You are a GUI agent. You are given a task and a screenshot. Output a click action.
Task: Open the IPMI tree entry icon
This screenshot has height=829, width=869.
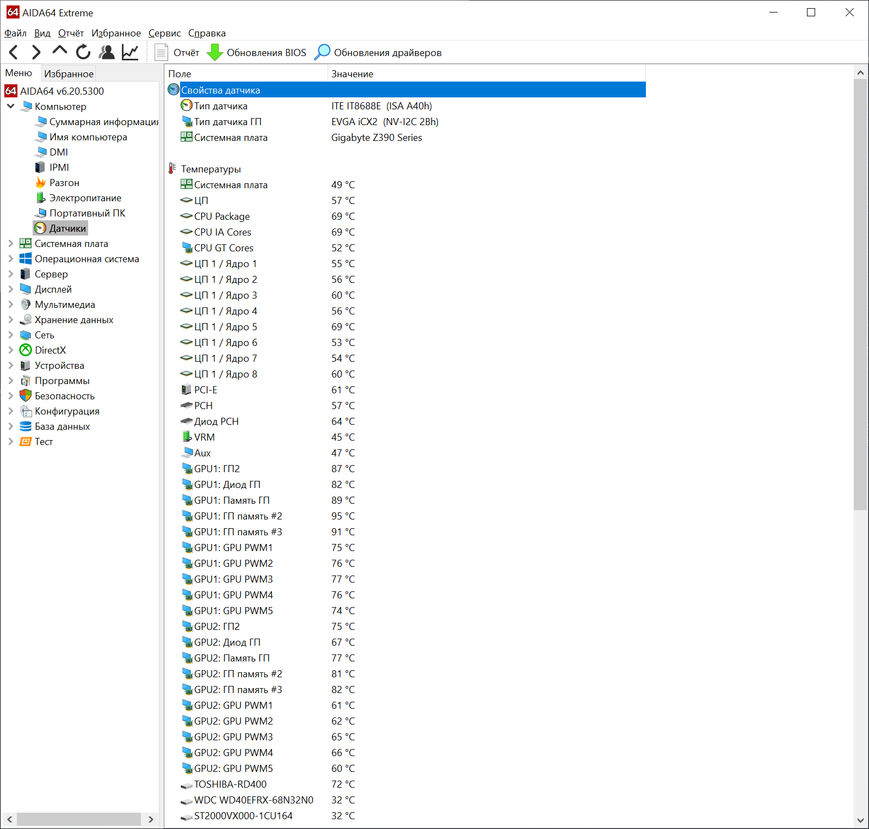point(40,168)
